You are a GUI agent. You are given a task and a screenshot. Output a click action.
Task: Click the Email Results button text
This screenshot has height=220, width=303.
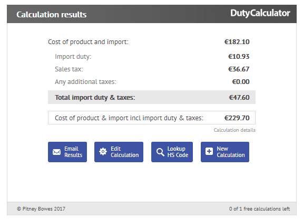(73, 152)
